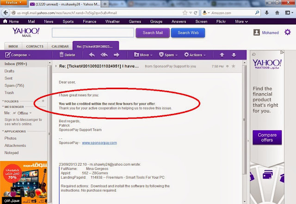
Task: Open the AdChoices icon on the Yahoo ad
Action: [x=282, y=52]
